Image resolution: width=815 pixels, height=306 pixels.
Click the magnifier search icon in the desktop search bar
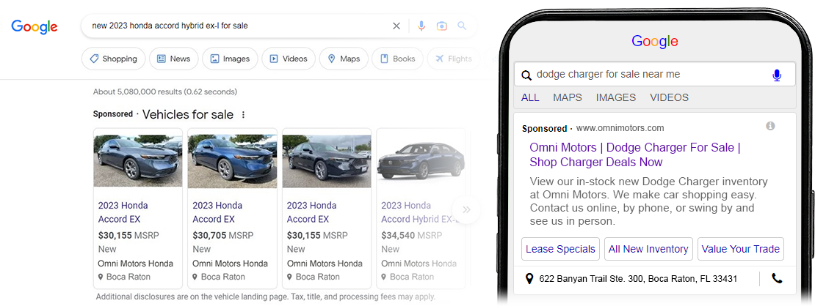point(462,26)
